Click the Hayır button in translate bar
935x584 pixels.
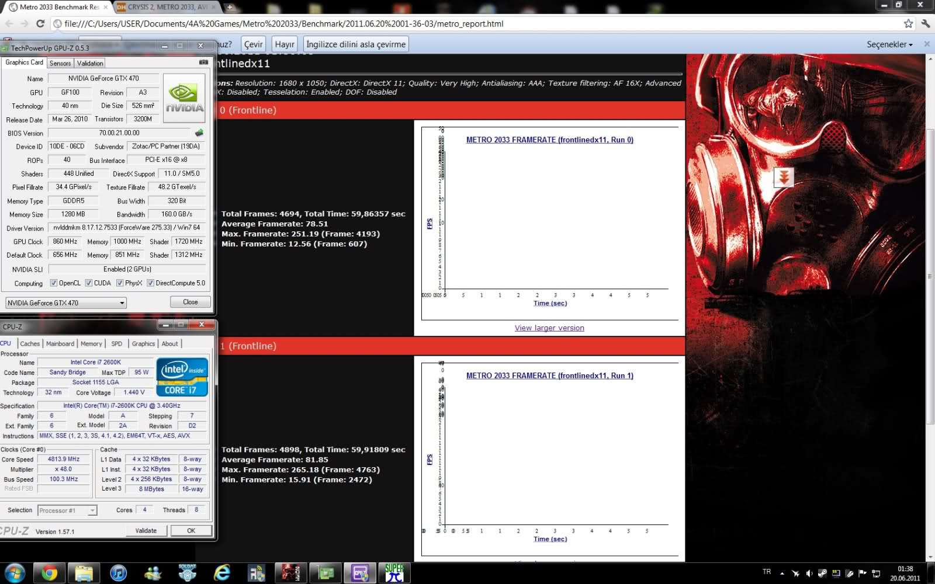(x=285, y=44)
